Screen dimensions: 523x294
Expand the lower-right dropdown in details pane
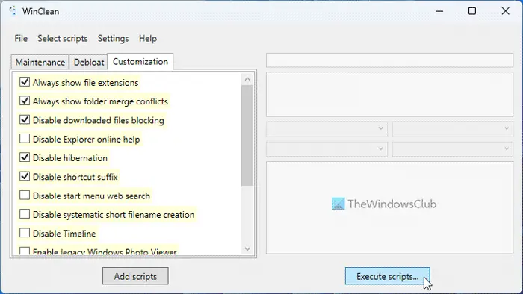click(x=453, y=148)
